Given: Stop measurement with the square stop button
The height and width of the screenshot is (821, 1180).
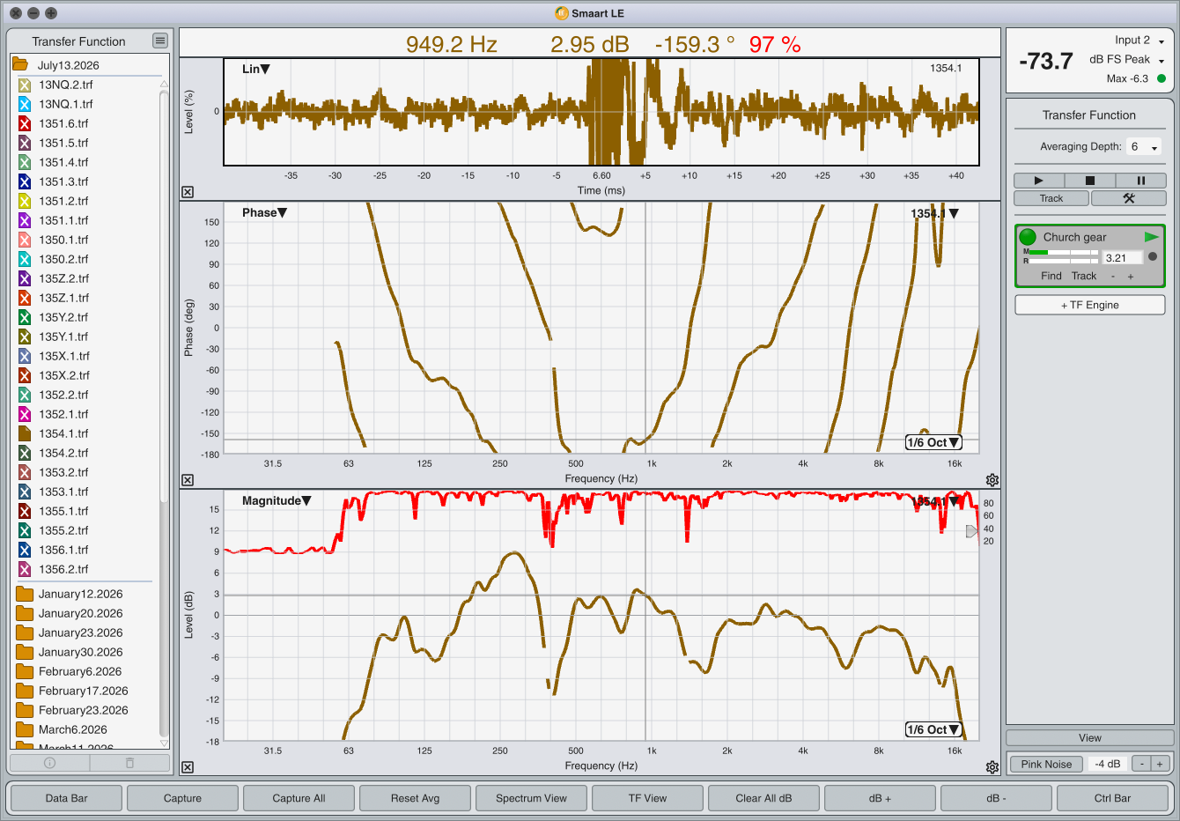Looking at the screenshot, I should [1089, 181].
